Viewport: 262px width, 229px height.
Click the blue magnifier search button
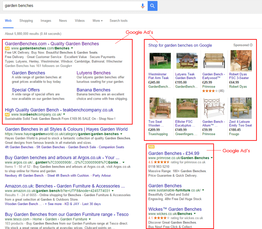[152, 6]
